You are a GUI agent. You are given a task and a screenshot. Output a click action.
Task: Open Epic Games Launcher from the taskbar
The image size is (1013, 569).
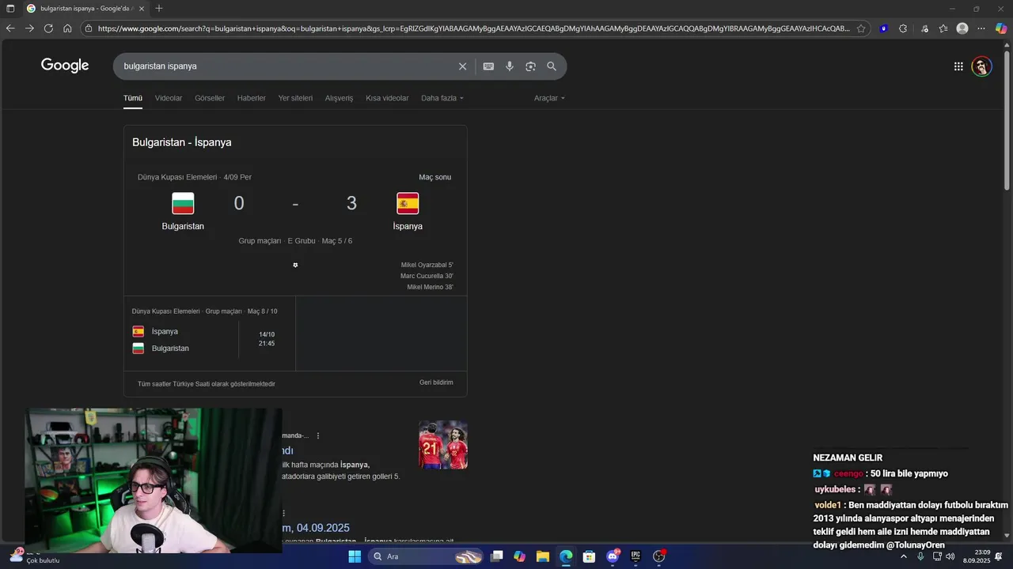pos(635,556)
